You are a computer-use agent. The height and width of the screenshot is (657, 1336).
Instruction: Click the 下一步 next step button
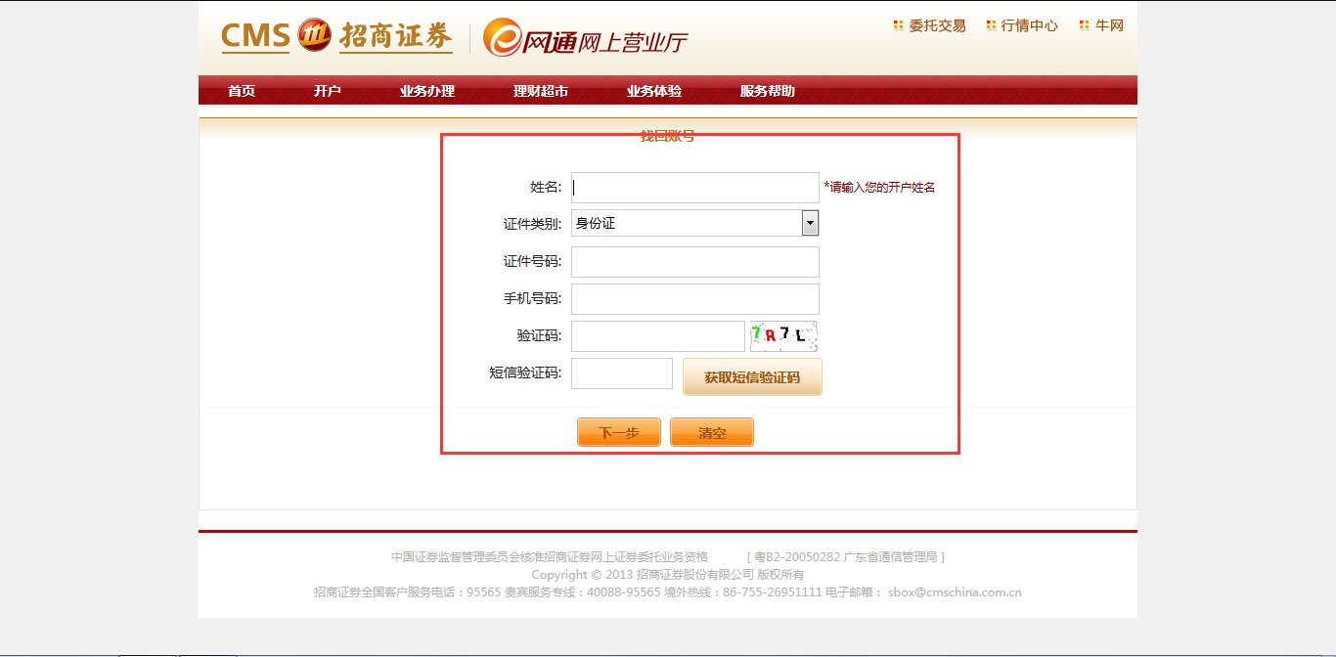pos(618,432)
